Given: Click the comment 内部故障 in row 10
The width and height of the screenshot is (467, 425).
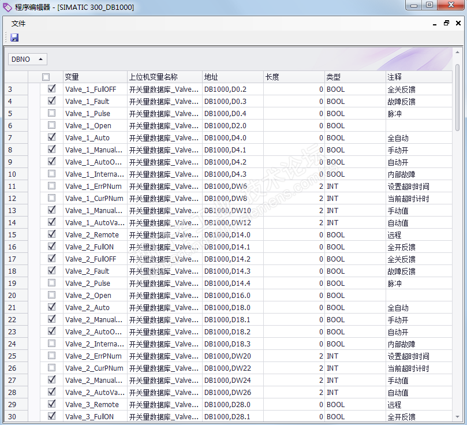Looking at the screenshot, I should point(419,174).
